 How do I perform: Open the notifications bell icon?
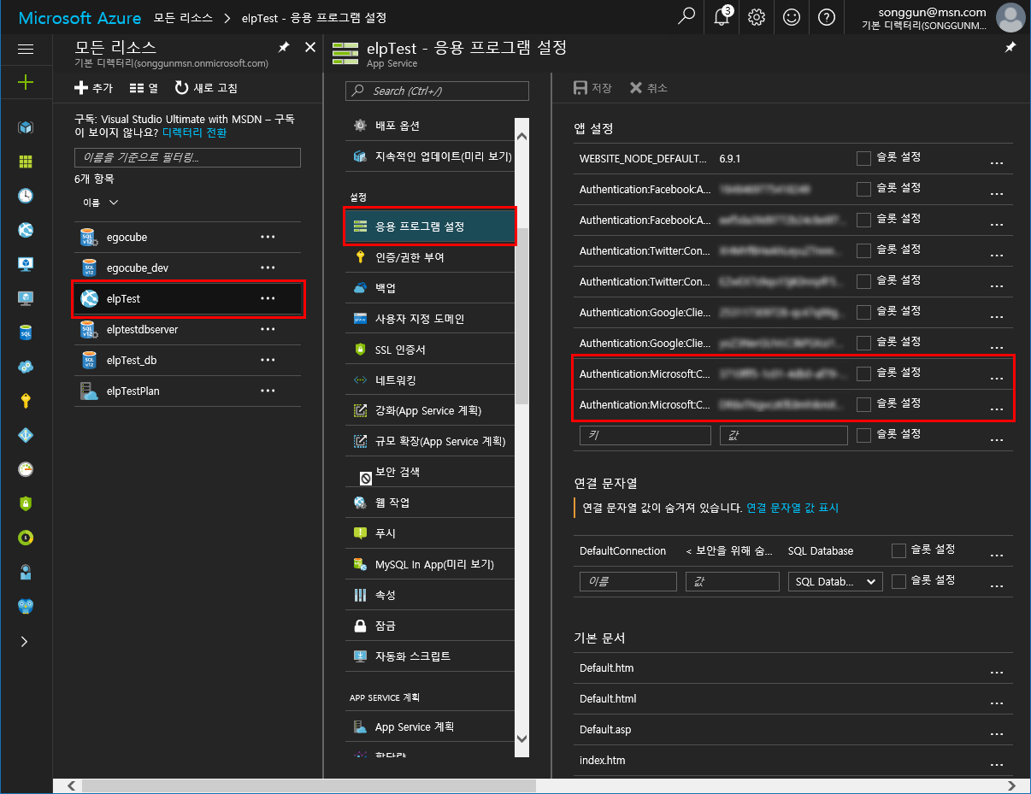[x=722, y=17]
